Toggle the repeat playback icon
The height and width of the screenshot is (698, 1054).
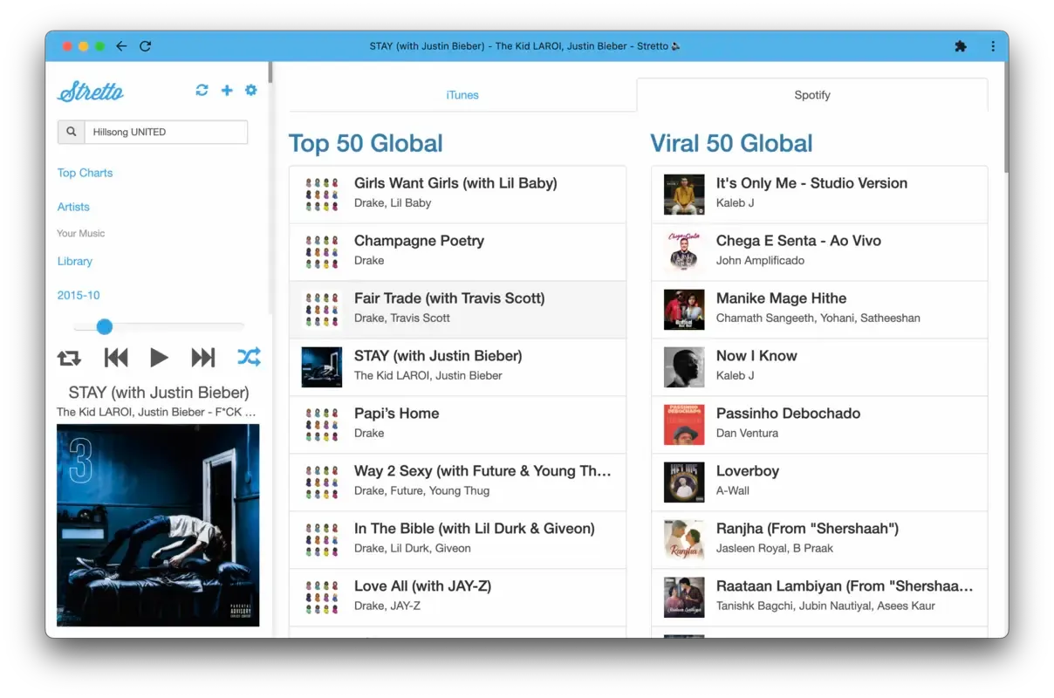click(69, 358)
